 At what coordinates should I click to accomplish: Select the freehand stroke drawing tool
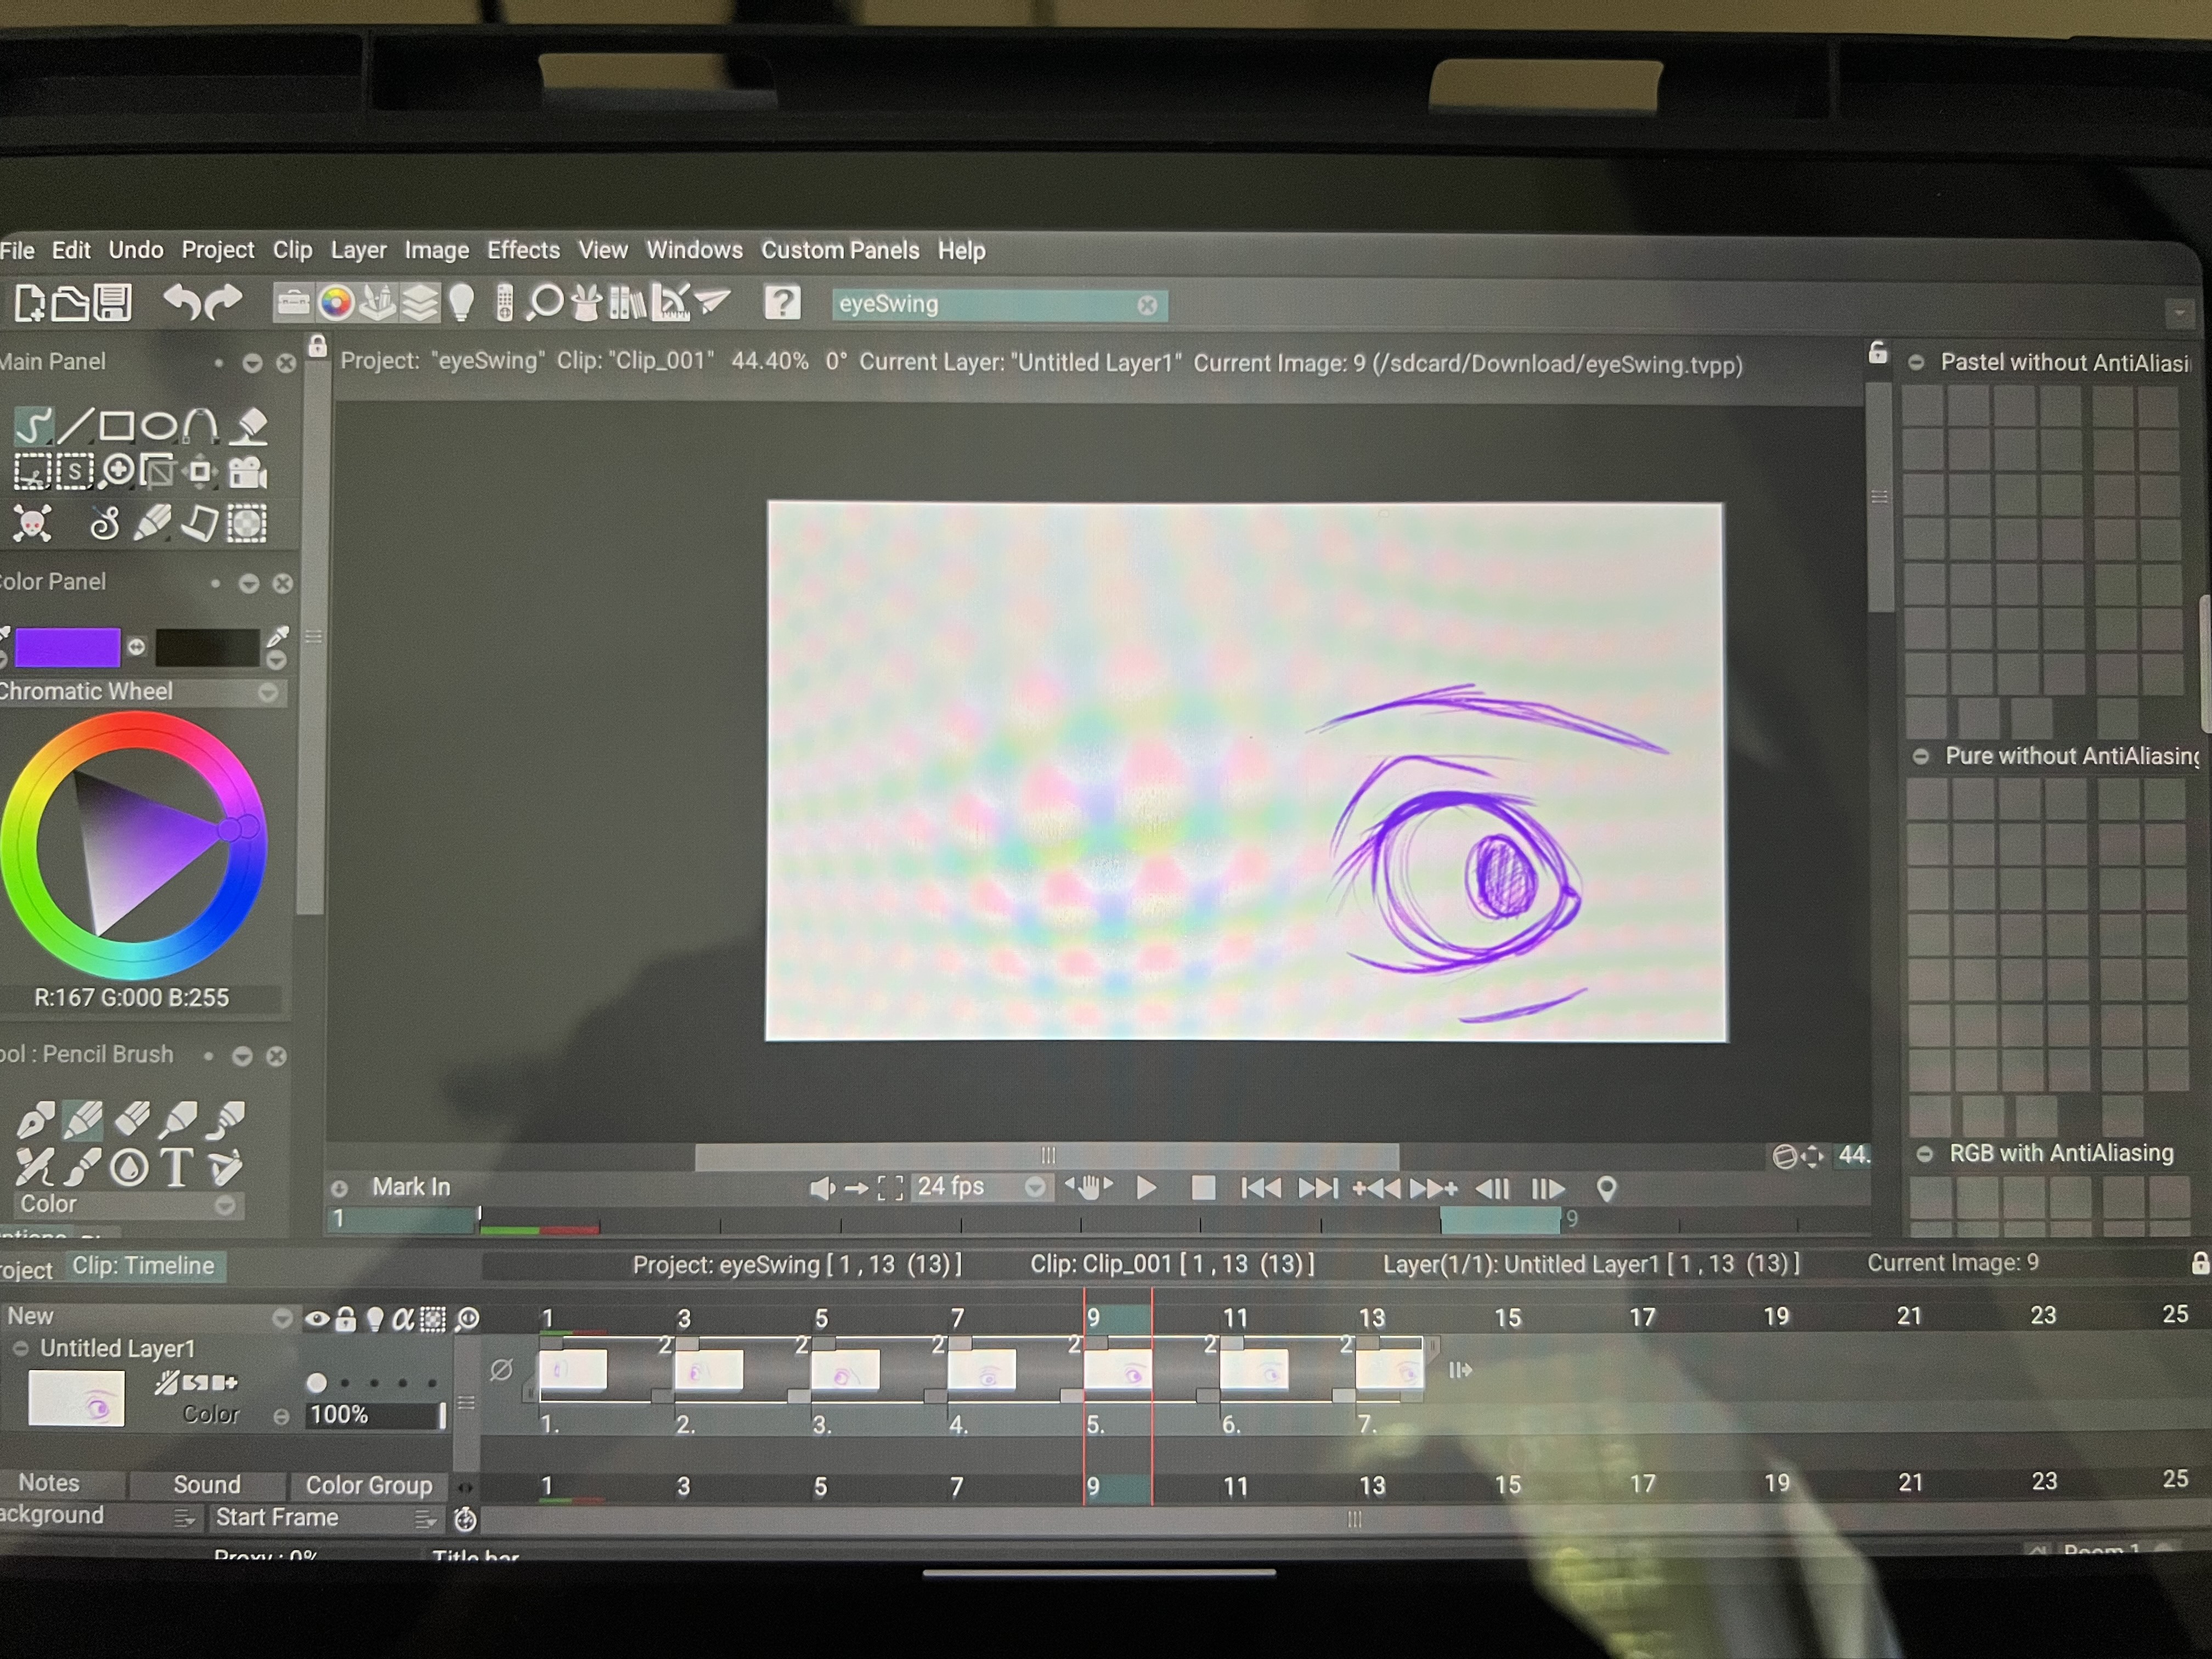point(33,426)
